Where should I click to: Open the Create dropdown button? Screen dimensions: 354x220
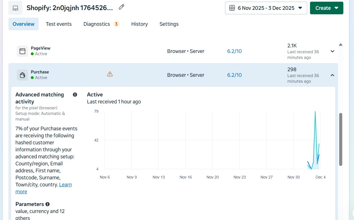point(326,8)
